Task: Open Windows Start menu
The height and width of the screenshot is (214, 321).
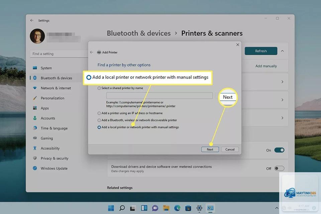Action: point(111,208)
